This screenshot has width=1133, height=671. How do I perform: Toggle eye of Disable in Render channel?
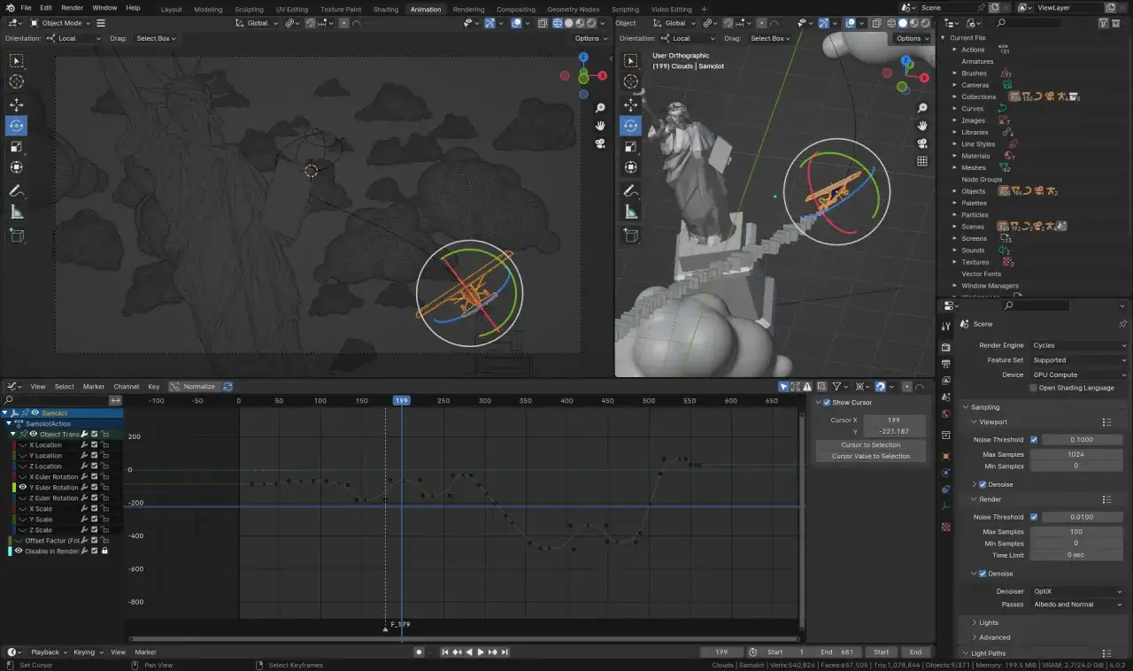[19, 551]
